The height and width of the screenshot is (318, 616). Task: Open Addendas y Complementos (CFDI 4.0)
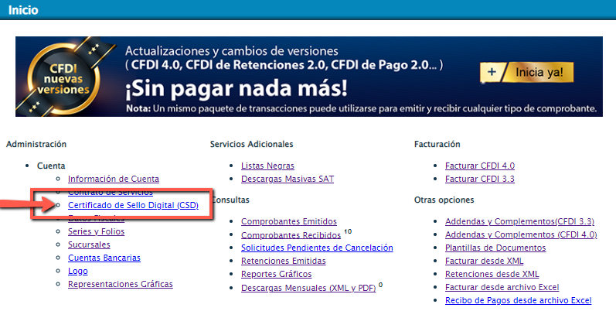coord(521,234)
